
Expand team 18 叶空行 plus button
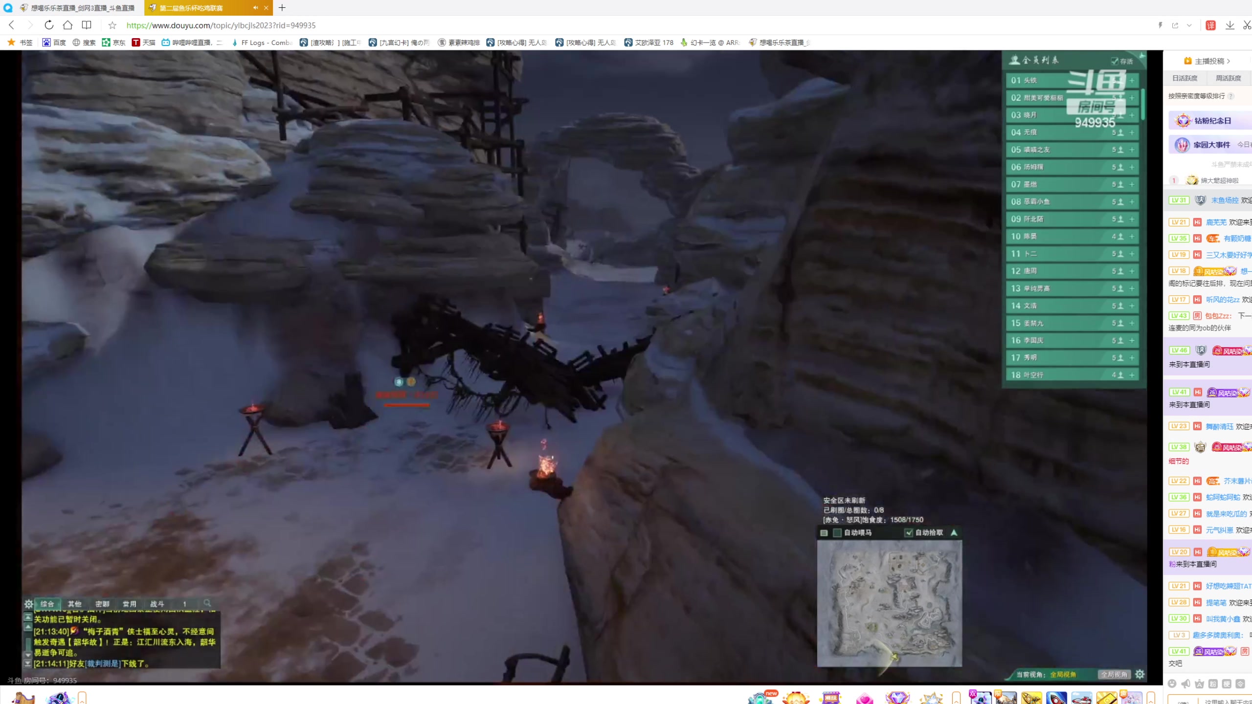pos(1132,375)
